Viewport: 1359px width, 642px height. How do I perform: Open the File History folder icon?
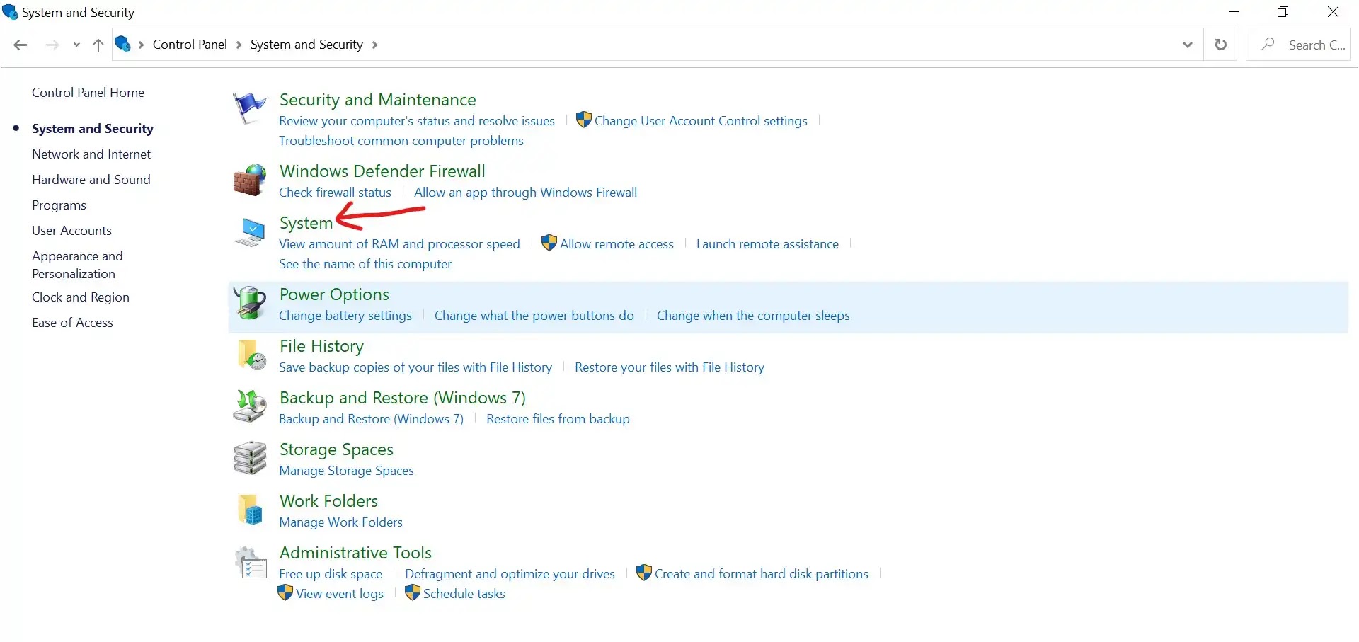pyautogui.click(x=251, y=355)
